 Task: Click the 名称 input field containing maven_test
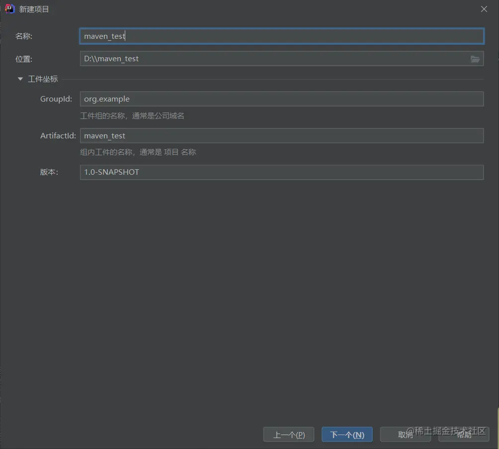282,36
